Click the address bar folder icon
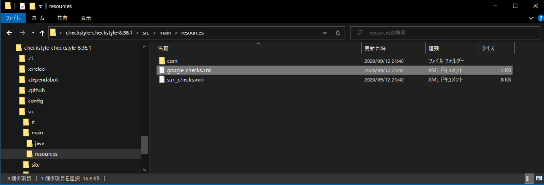 pyautogui.click(x=53, y=32)
